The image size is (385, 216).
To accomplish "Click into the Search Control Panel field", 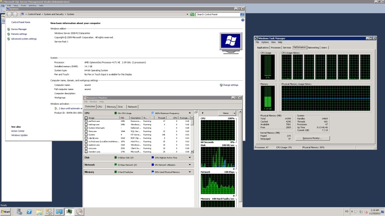I will [x=218, y=15].
